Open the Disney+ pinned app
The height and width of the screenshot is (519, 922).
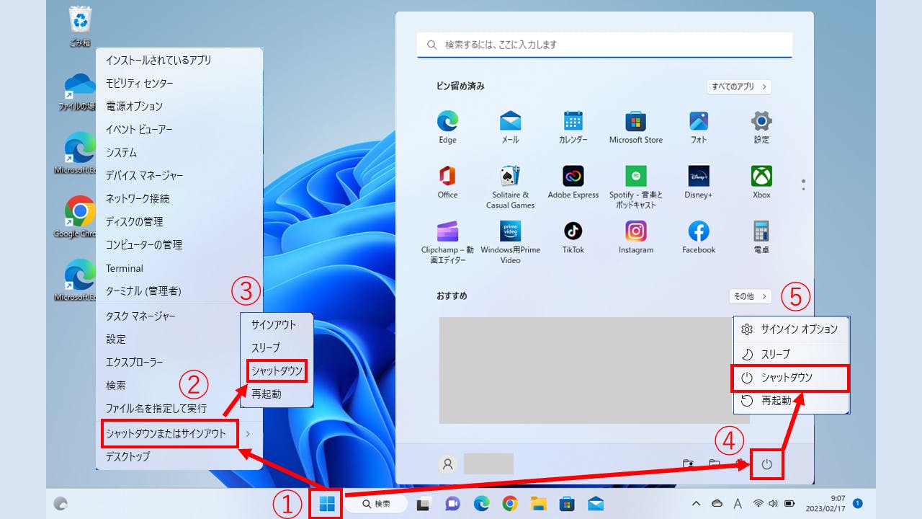[x=699, y=182]
